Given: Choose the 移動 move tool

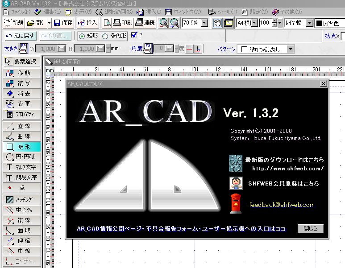Looking at the screenshot, I should tap(22, 73).
